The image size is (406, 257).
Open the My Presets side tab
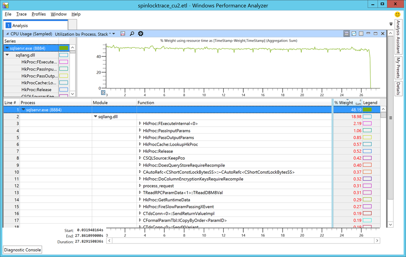tap(398, 68)
